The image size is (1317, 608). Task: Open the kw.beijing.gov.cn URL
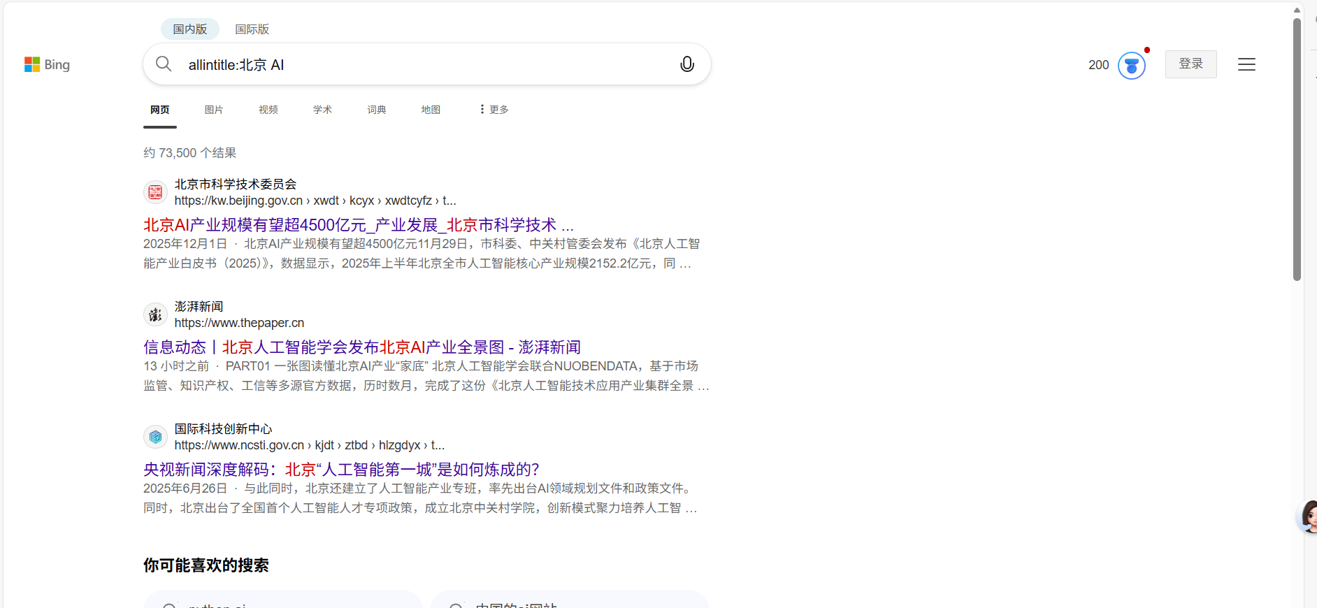pos(315,201)
